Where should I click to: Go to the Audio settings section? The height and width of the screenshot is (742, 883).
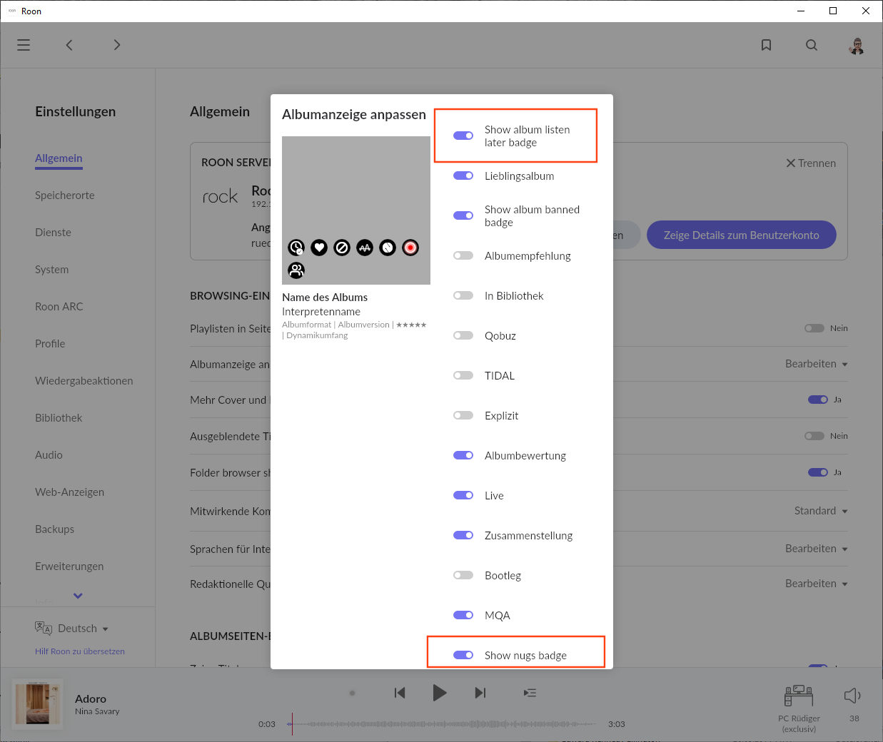coord(49,455)
